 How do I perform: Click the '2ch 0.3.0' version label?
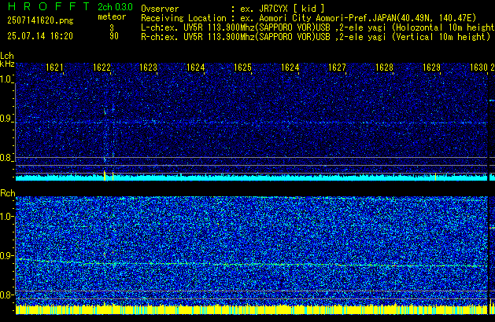click(115, 7)
